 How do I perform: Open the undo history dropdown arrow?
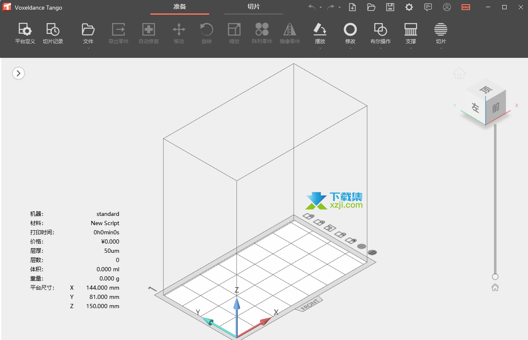pos(320,8)
